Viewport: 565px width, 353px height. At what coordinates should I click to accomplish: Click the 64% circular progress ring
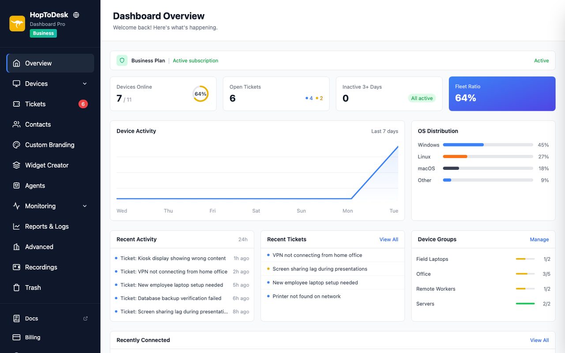[x=200, y=94]
